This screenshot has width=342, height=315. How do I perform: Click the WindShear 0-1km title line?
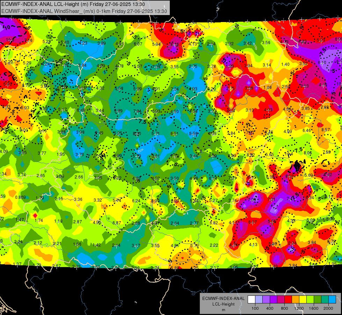[84, 11]
